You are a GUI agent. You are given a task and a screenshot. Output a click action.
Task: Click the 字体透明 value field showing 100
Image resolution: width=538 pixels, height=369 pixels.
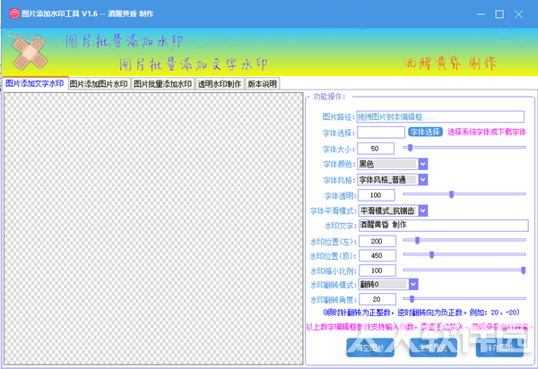coord(376,195)
